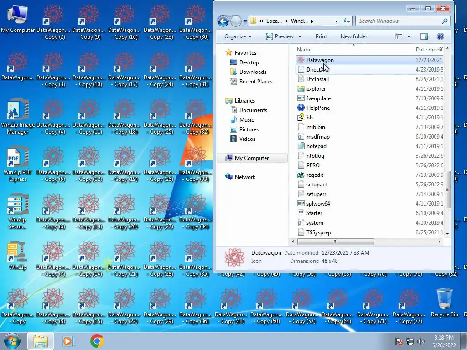
Task: Sort by Date modified column header
Action: coord(428,50)
